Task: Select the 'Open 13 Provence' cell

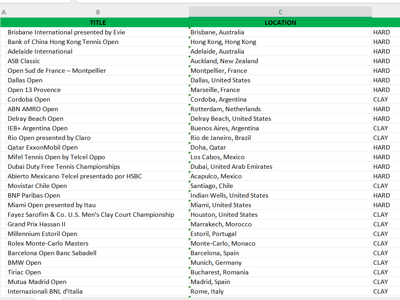Action: click(x=98, y=90)
